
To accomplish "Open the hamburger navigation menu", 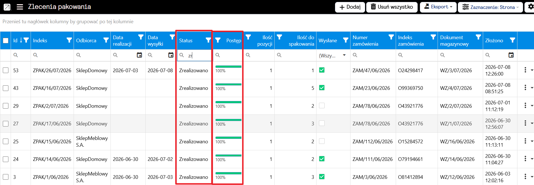I will point(20,7).
